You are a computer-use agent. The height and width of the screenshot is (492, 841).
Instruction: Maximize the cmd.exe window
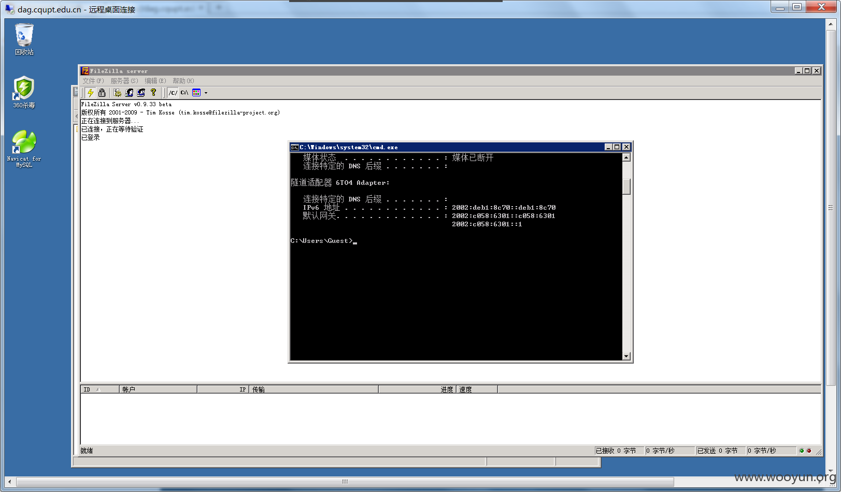pos(617,147)
